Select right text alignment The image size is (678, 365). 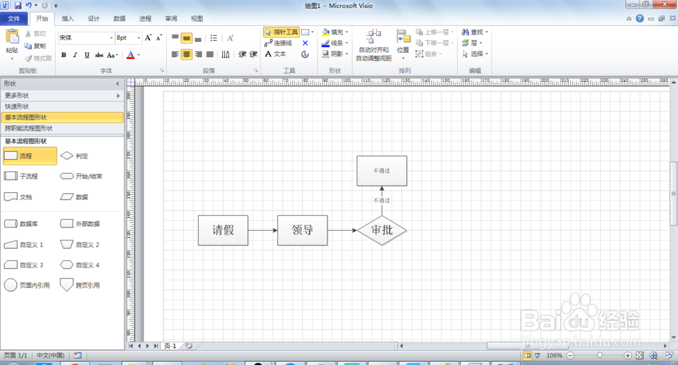pos(198,54)
